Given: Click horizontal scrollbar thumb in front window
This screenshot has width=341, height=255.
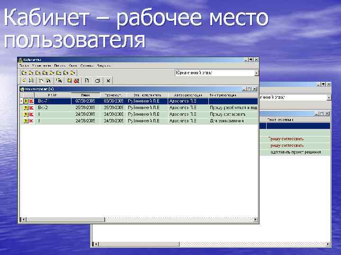Looking at the screenshot, I should tap(65, 220).
